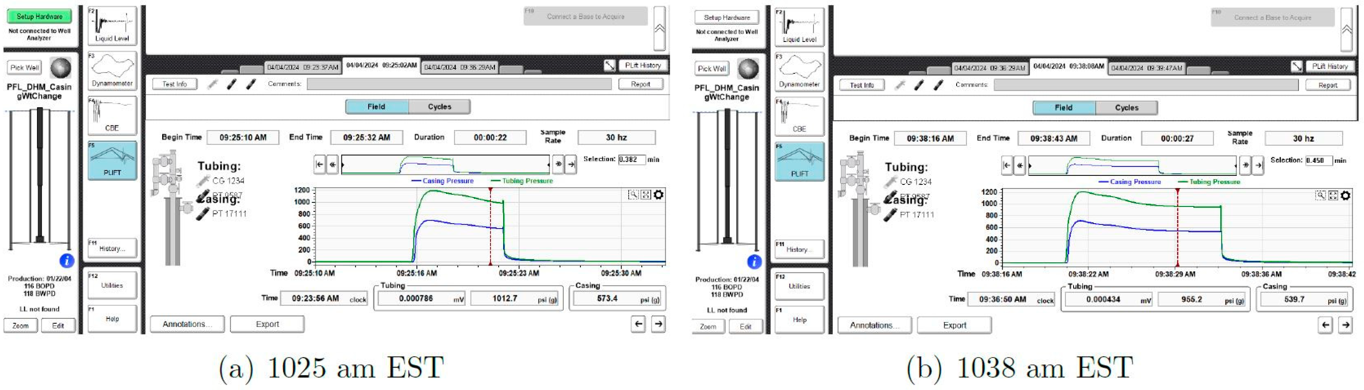
Task: Click Export button in screenshot (b)
Action: (x=955, y=326)
